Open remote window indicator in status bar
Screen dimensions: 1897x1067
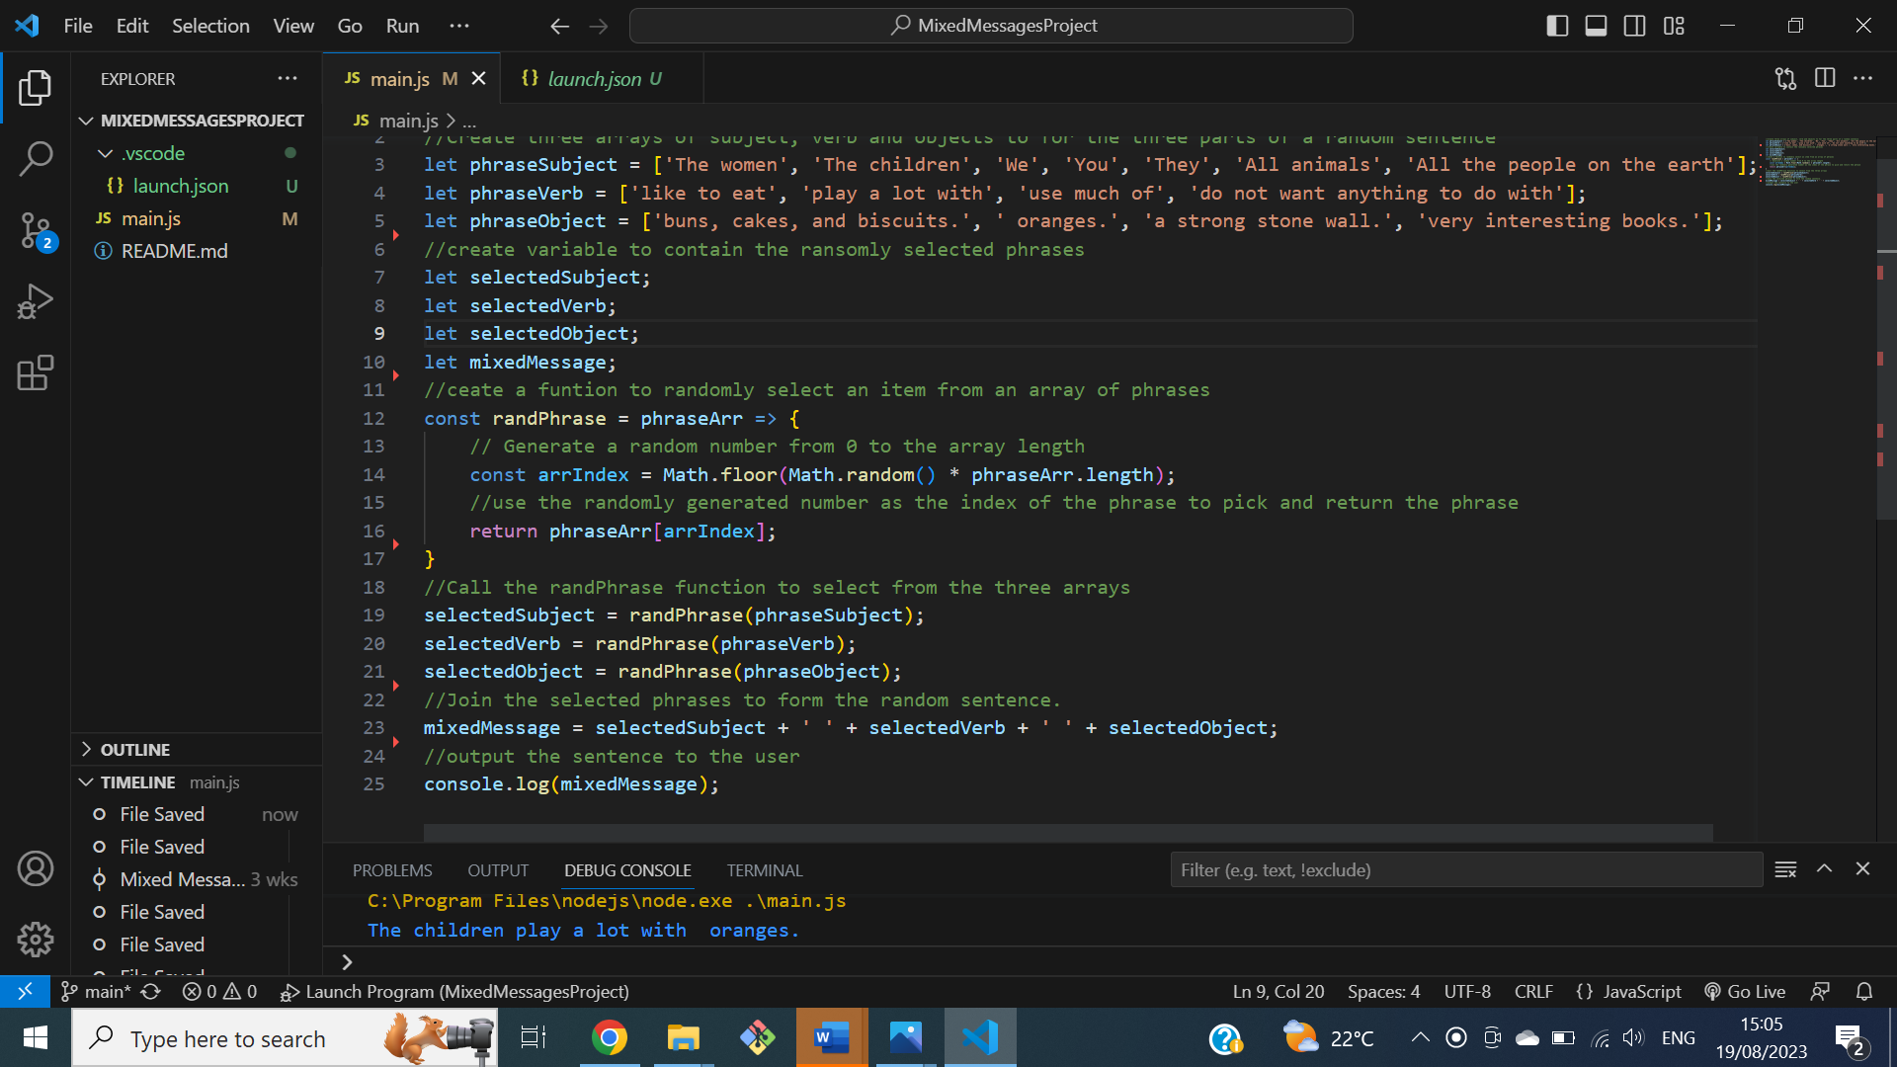(x=25, y=991)
